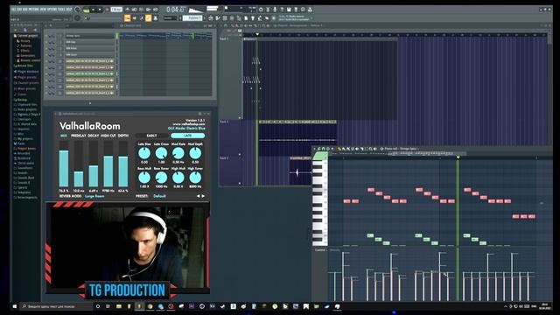Toggle the record button in the transport

[107, 10]
